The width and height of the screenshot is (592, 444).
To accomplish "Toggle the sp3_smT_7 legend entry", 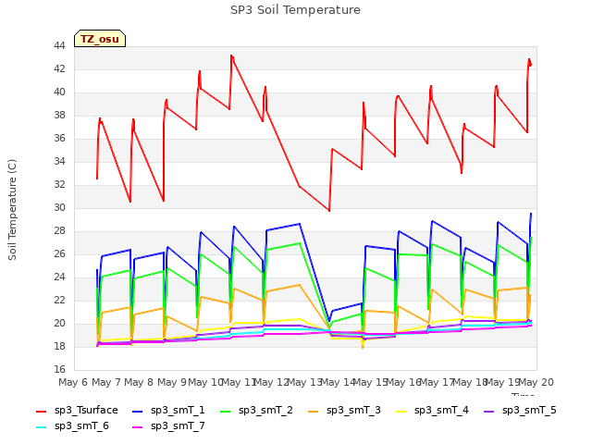I will click(168, 426).
